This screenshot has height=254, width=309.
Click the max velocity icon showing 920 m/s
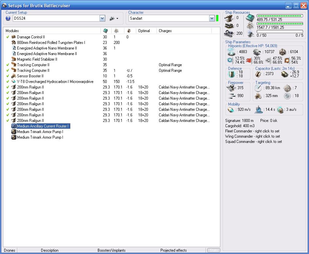(230, 109)
